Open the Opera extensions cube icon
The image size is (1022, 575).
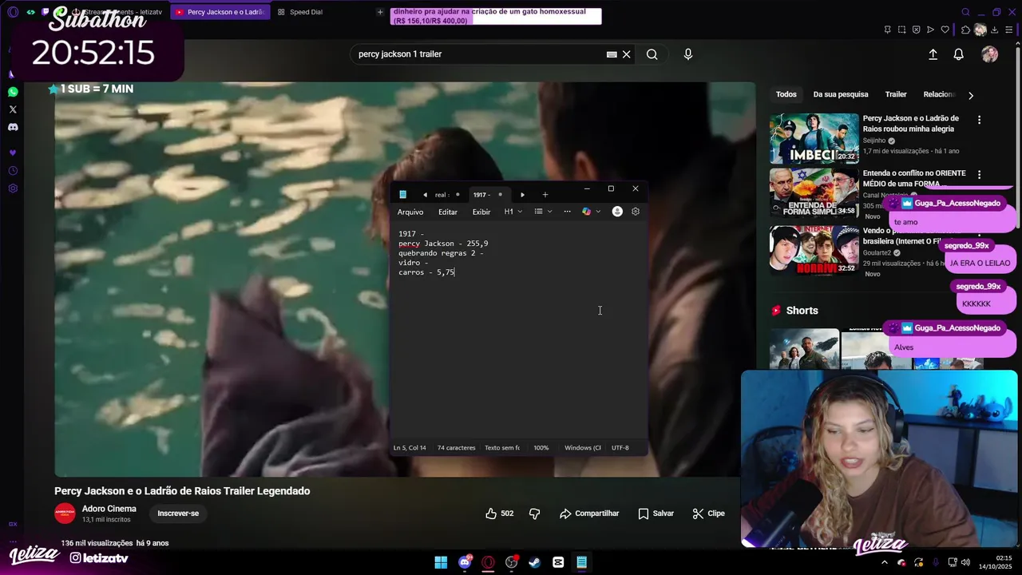click(965, 30)
